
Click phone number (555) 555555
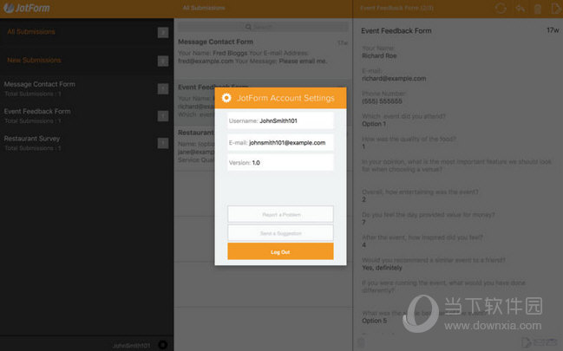coord(382,101)
